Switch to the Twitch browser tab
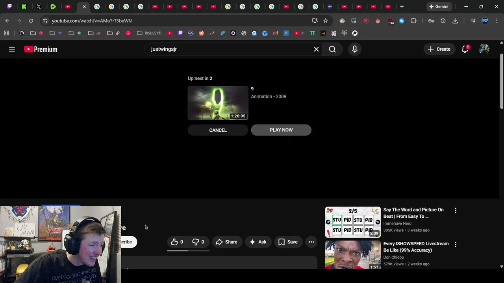Viewport: 504px width, 283px height. (x=9, y=7)
